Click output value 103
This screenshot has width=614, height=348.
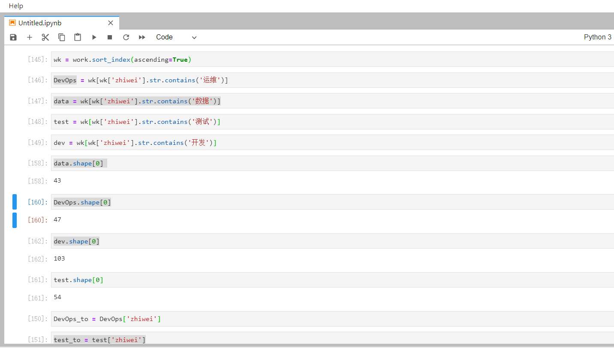pyautogui.click(x=59, y=258)
